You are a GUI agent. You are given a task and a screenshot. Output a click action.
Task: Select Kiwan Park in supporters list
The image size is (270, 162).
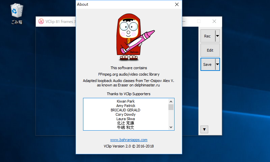click(x=126, y=101)
